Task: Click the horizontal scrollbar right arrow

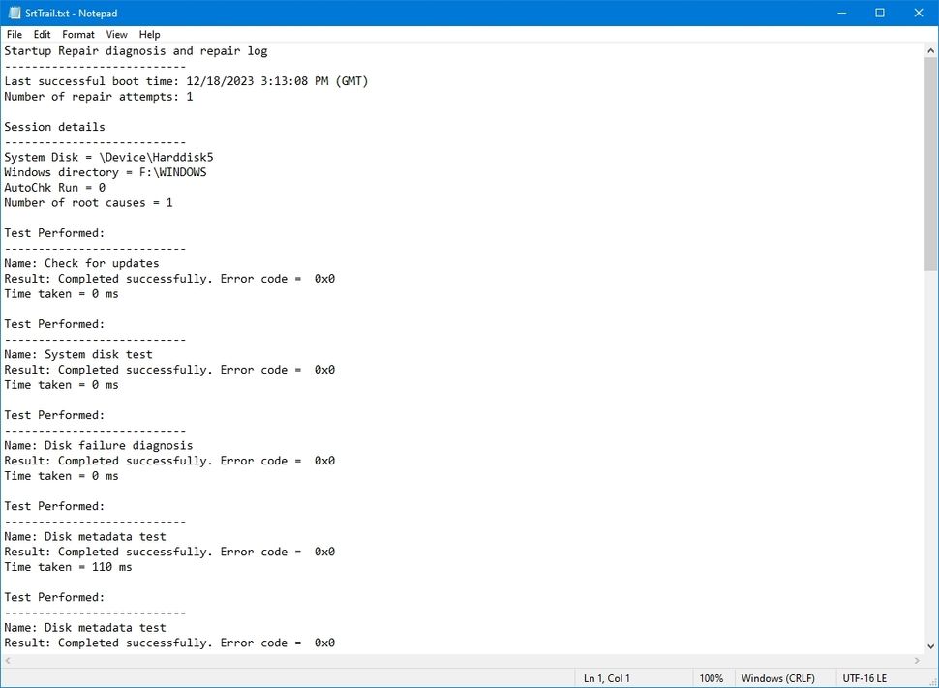Action: coord(915,660)
